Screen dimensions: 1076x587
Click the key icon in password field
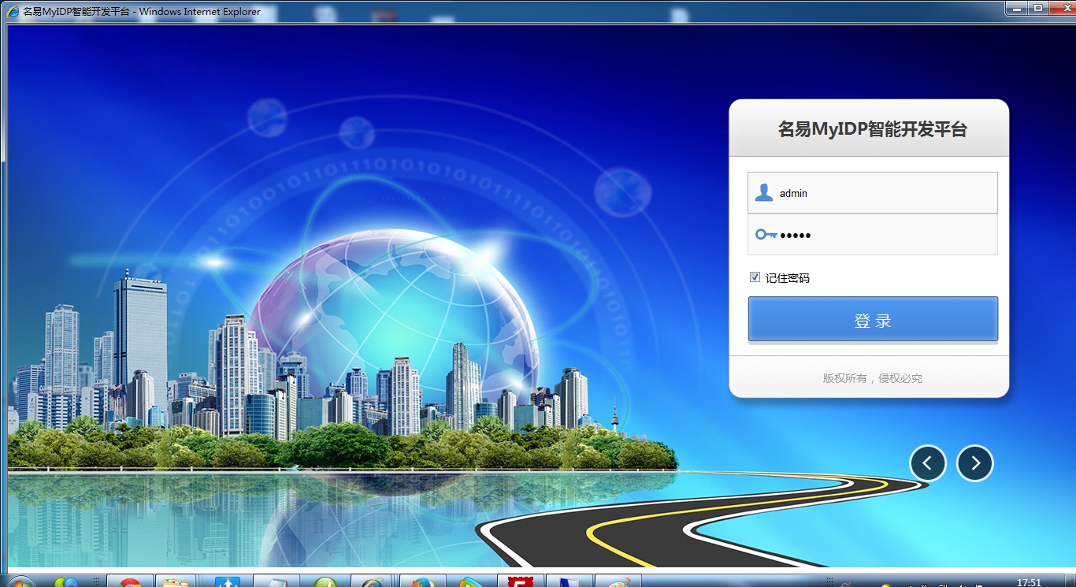tap(766, 235)
